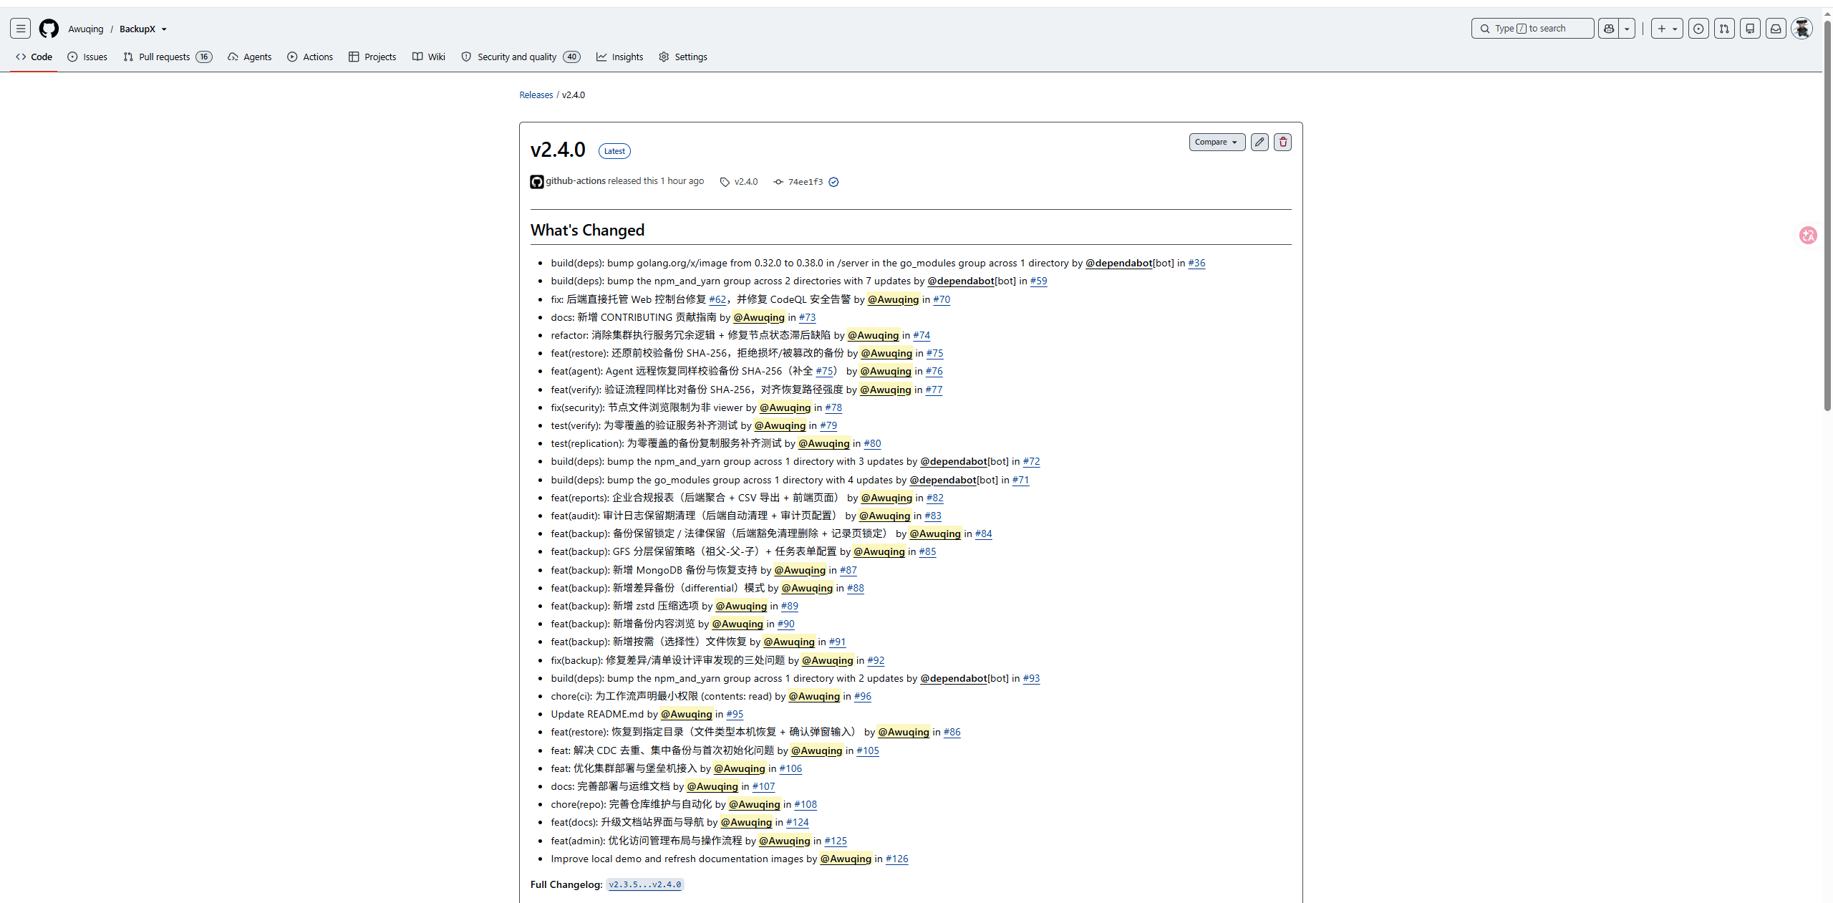The width and height of the screenshot is (1833, 903).
Task: Open the Full Changelog v2.3.5...v2.4.0 link
Action: [x=645, y=884]
